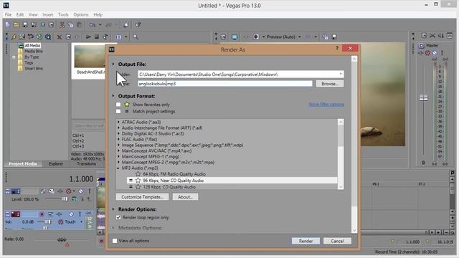Click the Copy icon in main toolbar
The height and width of the screenshot is (258, 459).
click(70, 25)
